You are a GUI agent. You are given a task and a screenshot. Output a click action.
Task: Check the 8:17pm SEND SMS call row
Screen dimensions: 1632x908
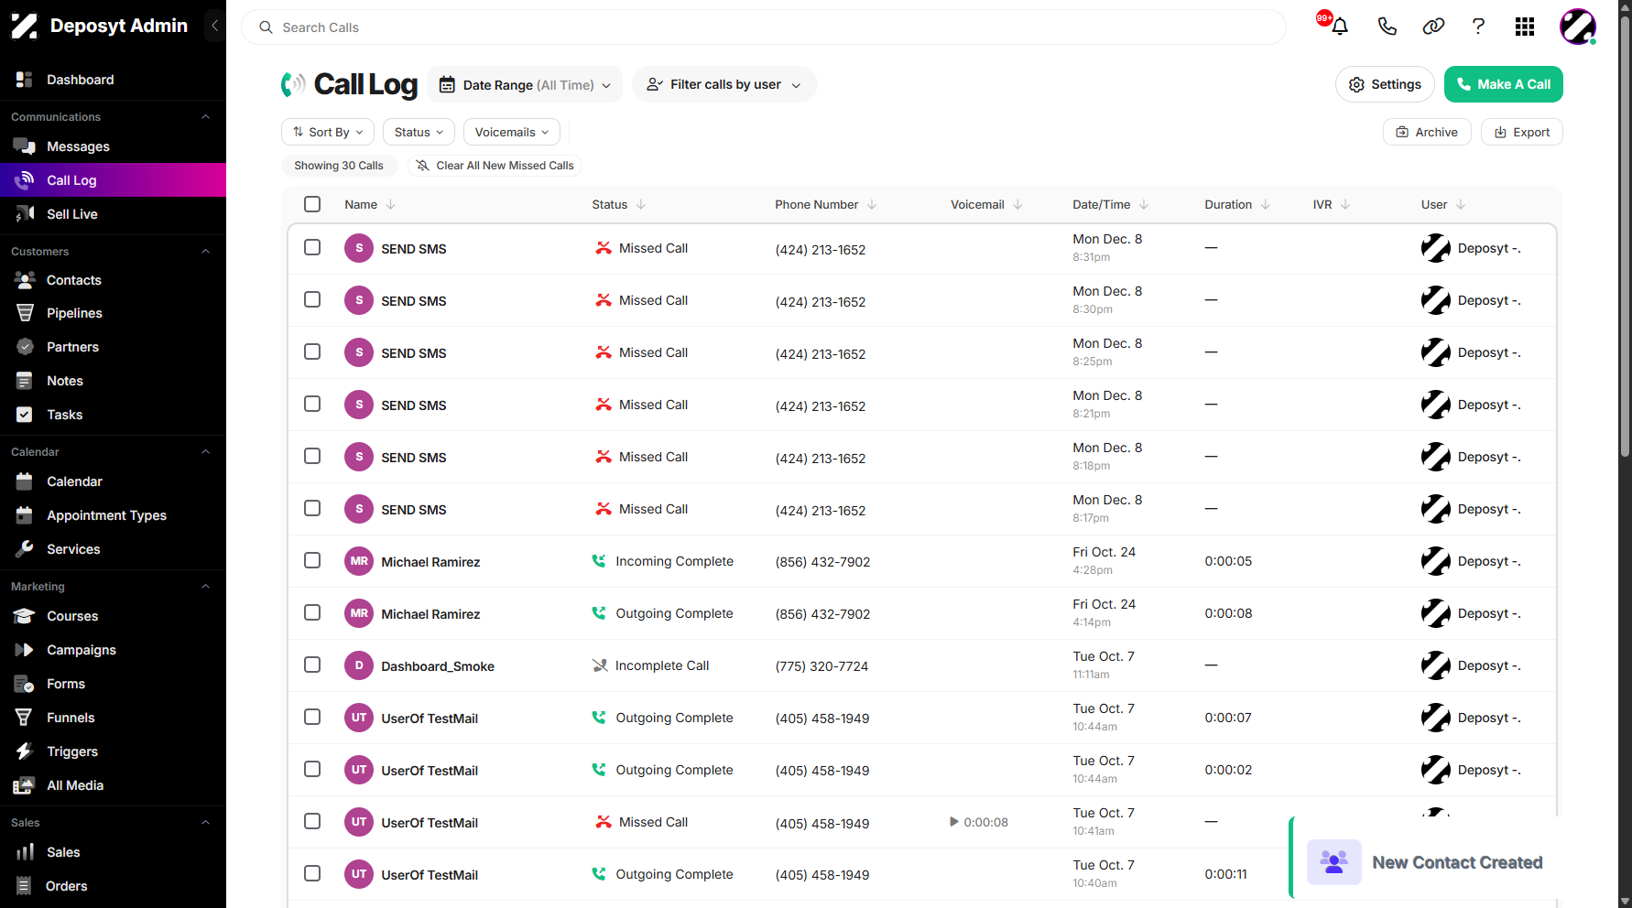point(312,508)
